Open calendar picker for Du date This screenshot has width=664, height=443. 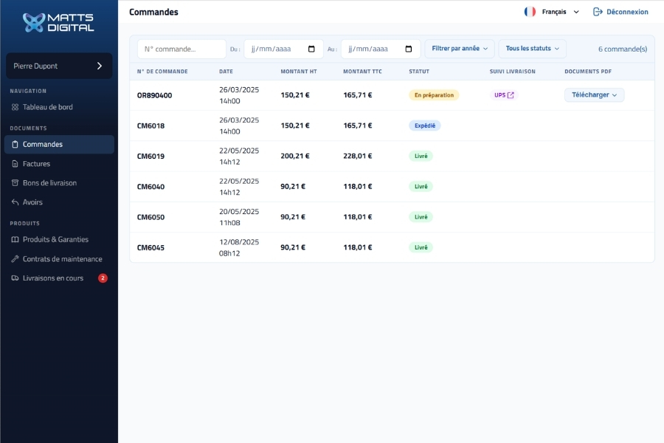[x=311, y=49]
